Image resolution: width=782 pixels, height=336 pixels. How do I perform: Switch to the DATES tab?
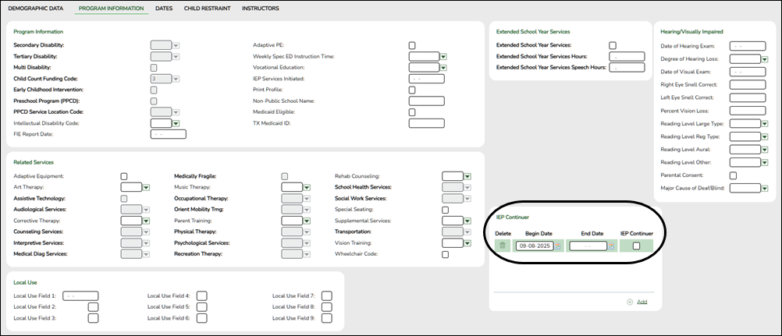tap(164, 9)
